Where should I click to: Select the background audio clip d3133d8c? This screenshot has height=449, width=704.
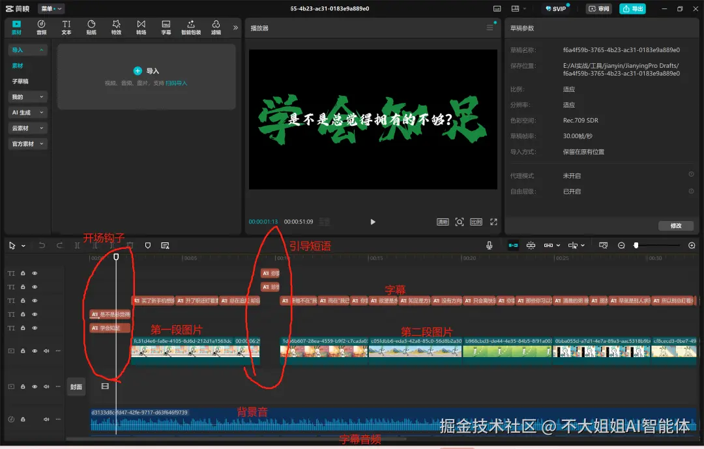point(393,420)
